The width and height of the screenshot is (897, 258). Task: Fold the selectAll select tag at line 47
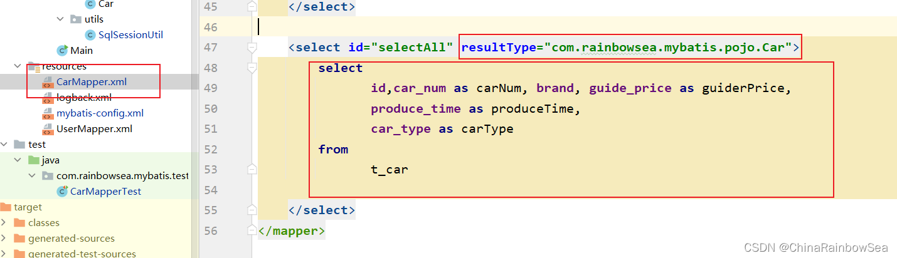coord(252,48)
